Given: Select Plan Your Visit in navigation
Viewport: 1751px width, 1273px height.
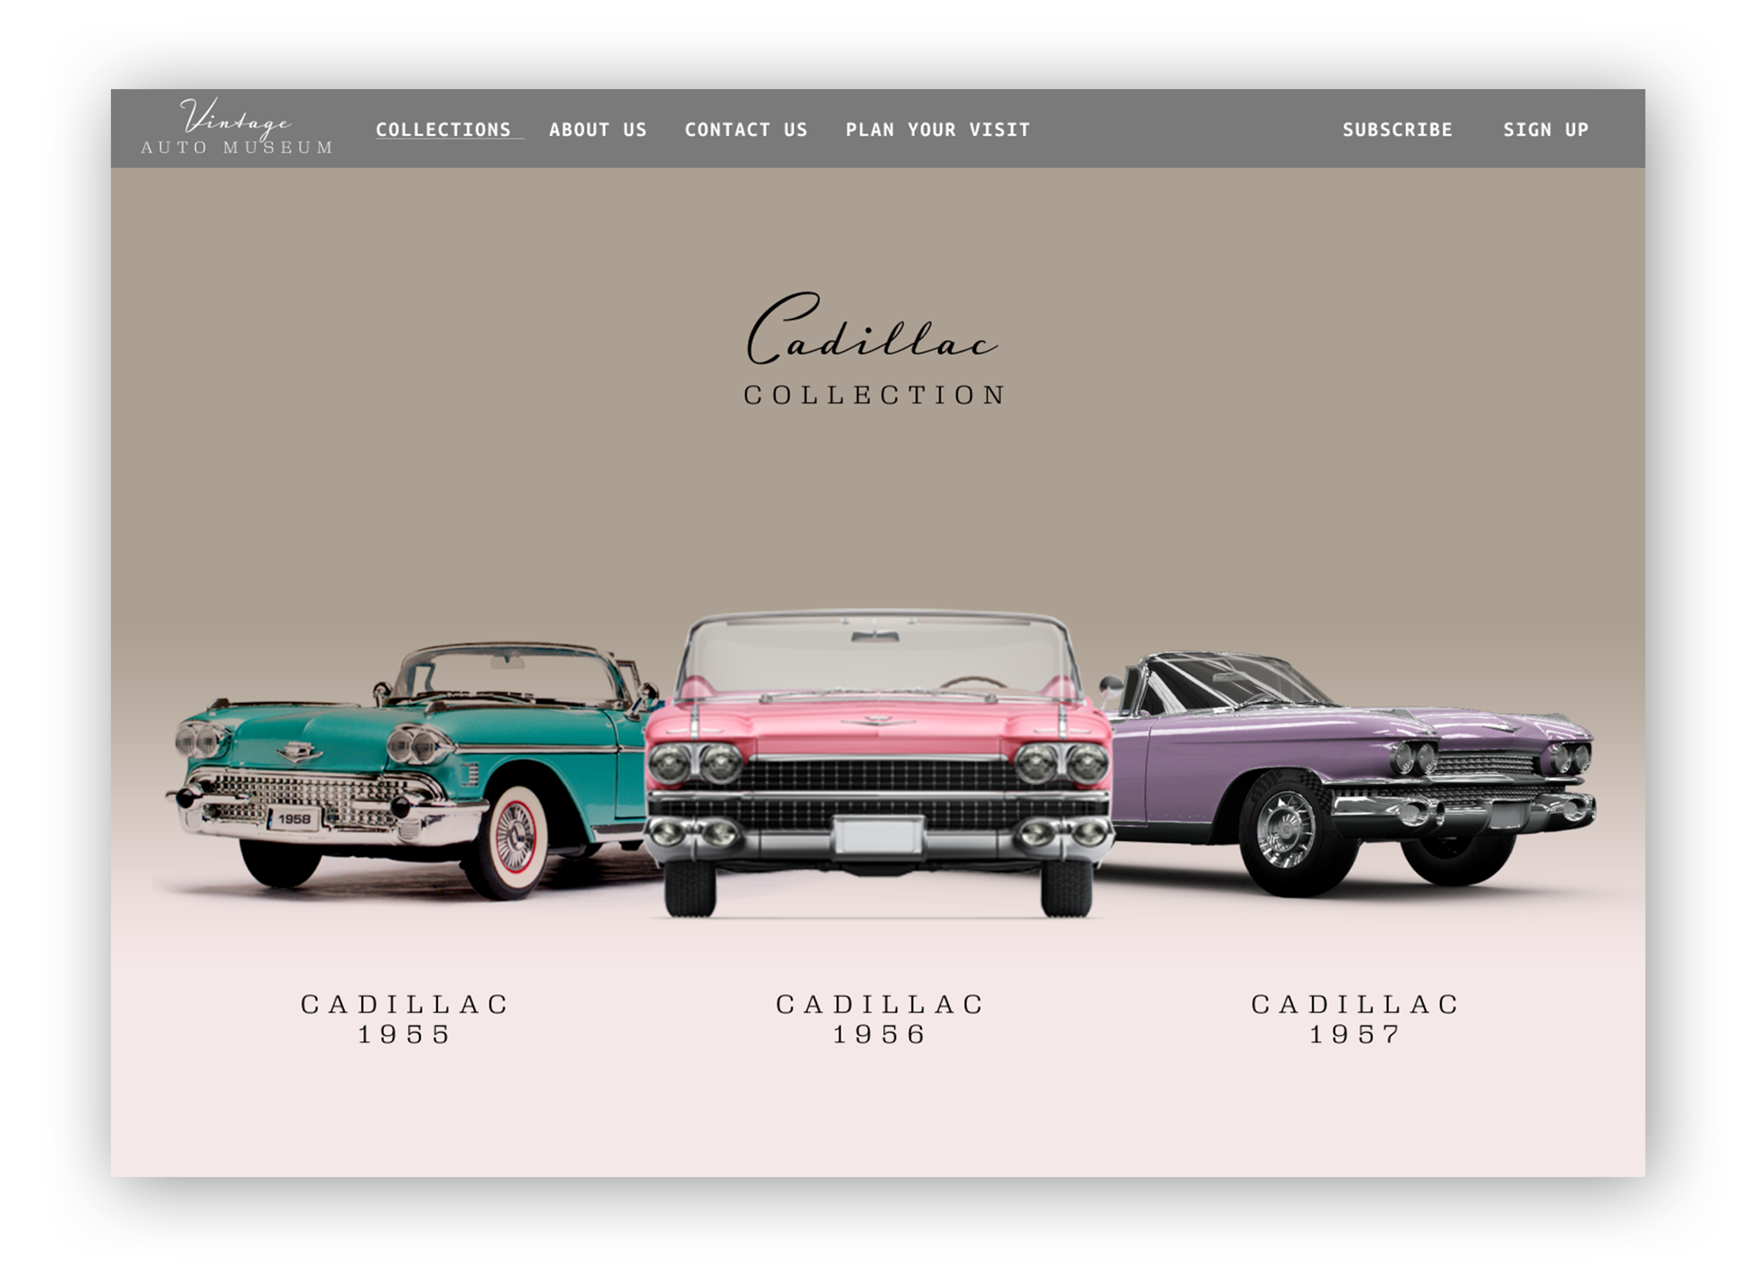Looking at the screenshot, I should point(937,130).
